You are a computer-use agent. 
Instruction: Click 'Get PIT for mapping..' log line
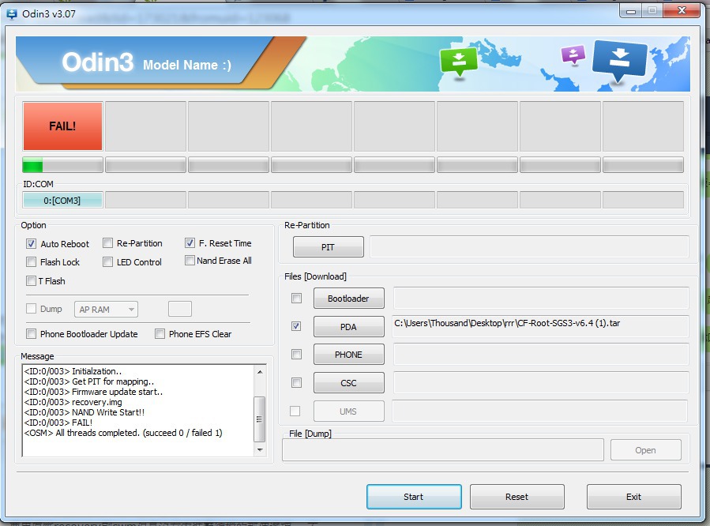click(88, 381)
